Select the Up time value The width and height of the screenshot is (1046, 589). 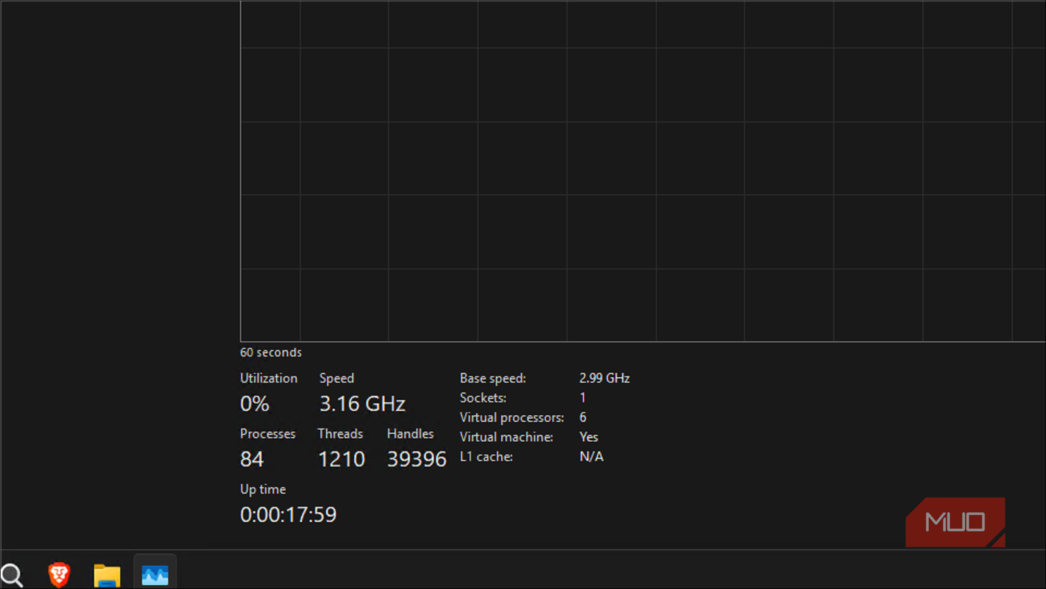(288, 514)
